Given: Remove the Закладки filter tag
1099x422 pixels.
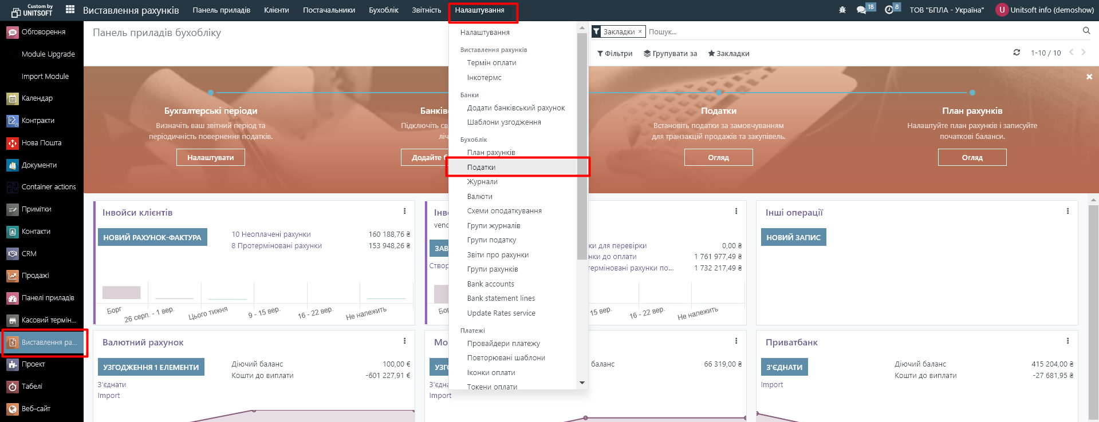Looking at the screenshot, I should click(640, 32).
